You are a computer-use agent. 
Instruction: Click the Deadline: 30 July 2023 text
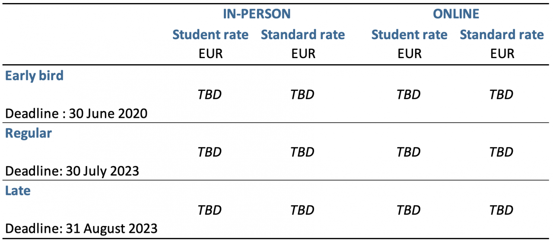tap(72, 171)
